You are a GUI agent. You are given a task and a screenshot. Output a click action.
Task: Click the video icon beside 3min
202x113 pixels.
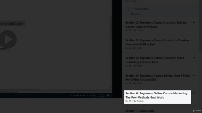(132, 14)
